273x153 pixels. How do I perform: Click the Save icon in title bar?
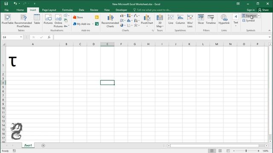tap(6, 4)
